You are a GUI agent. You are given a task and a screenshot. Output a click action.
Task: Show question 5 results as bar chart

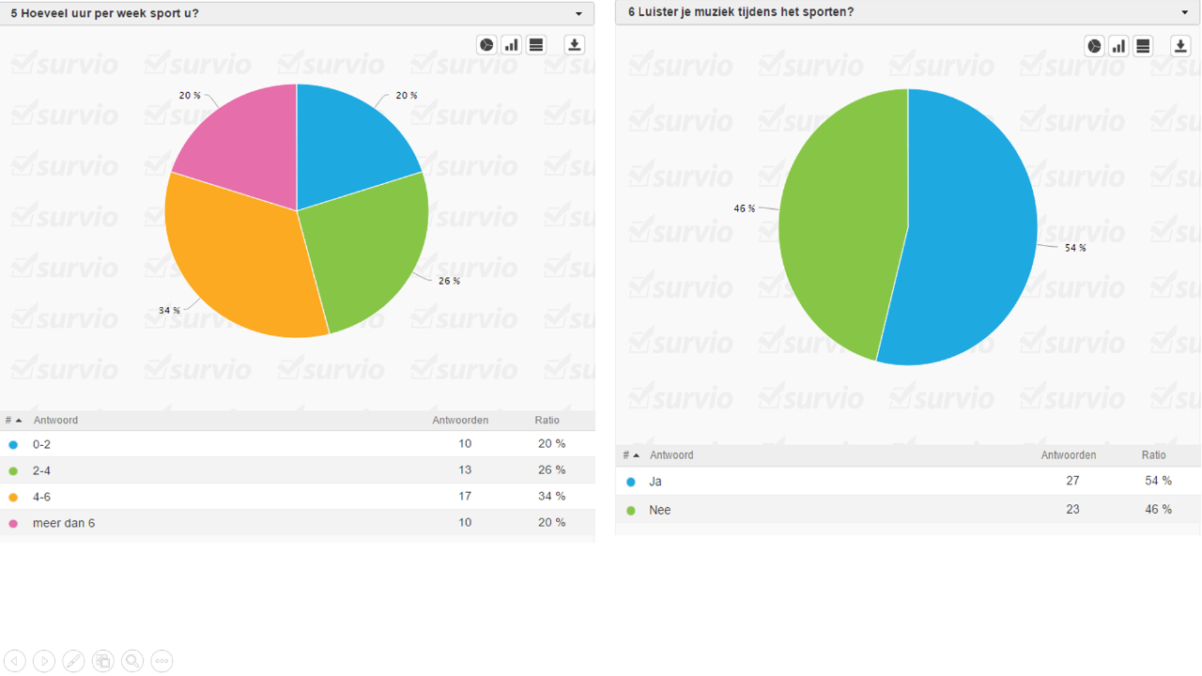pos(511,45)
